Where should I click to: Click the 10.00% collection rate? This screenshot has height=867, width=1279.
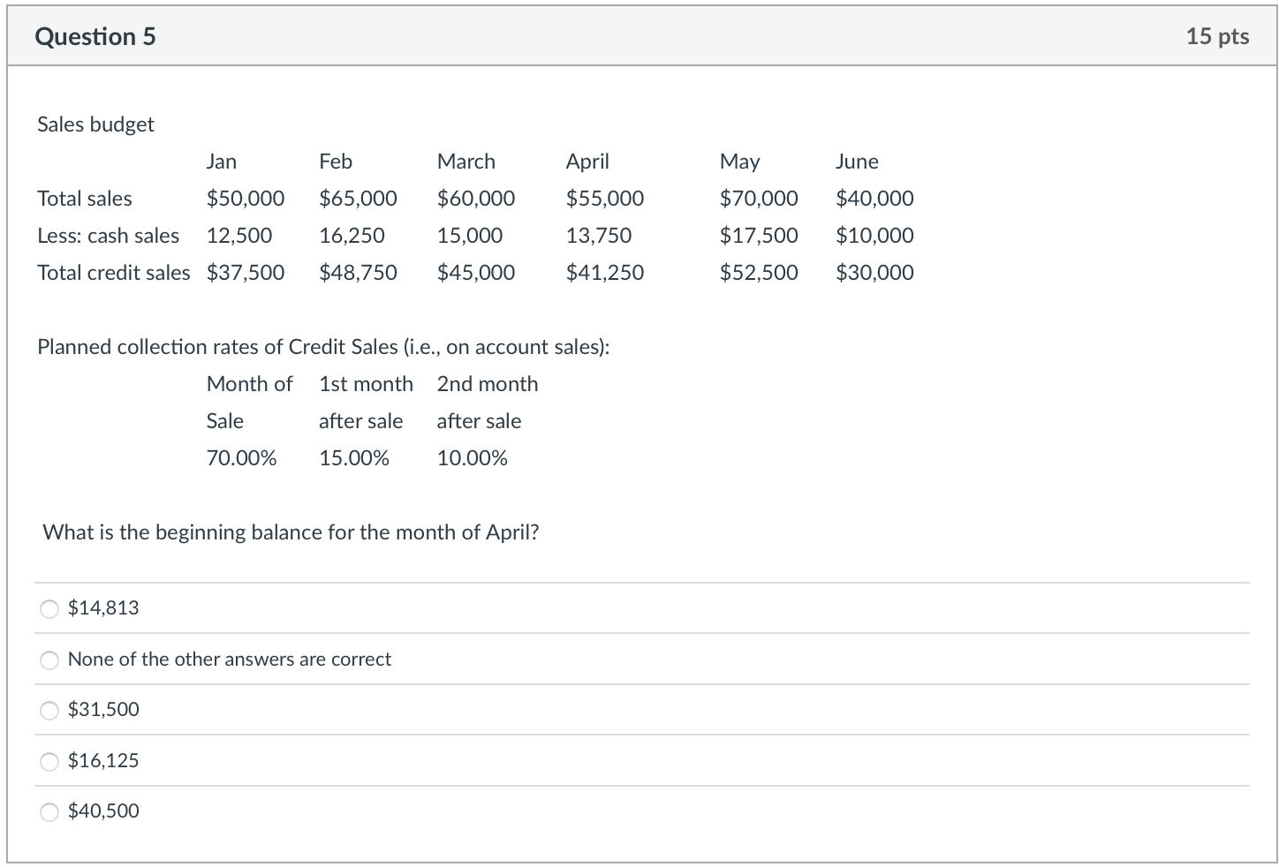(x=472, y=458)
